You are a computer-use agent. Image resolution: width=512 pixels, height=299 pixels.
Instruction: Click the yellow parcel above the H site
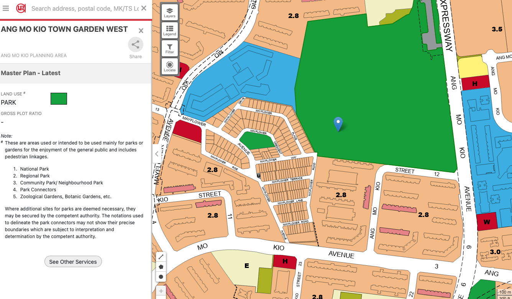tap(473, 67)
